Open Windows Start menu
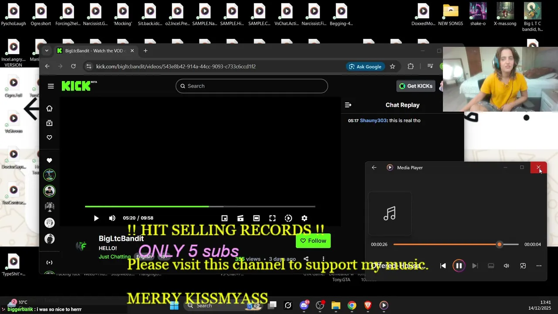 coord(174,305)
